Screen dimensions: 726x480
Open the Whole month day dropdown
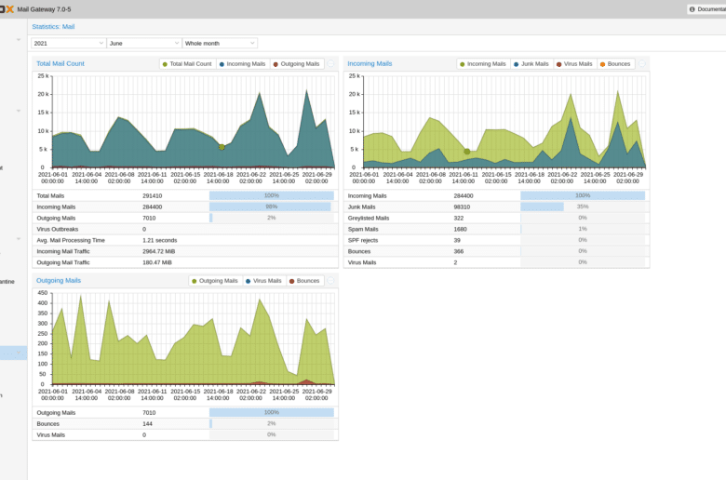click(220, 43)
